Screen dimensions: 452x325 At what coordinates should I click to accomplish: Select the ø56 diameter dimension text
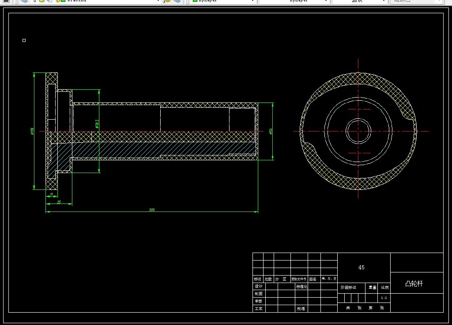coord(271,131)
